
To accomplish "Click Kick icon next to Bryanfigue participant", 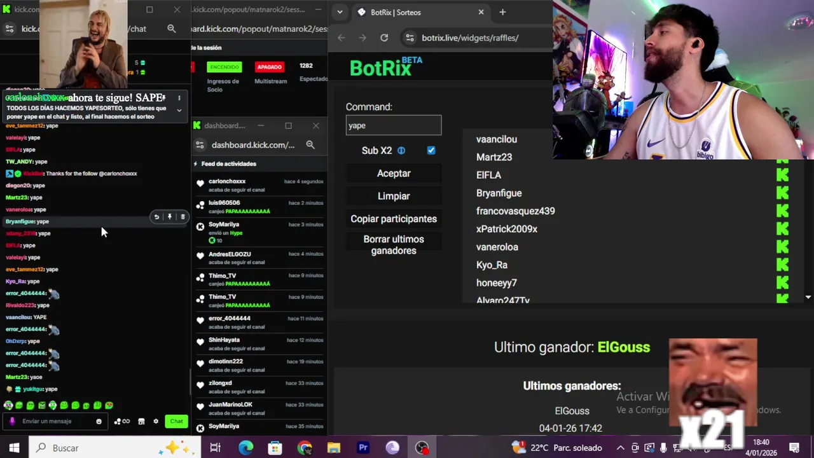I will tap(782, 192).
